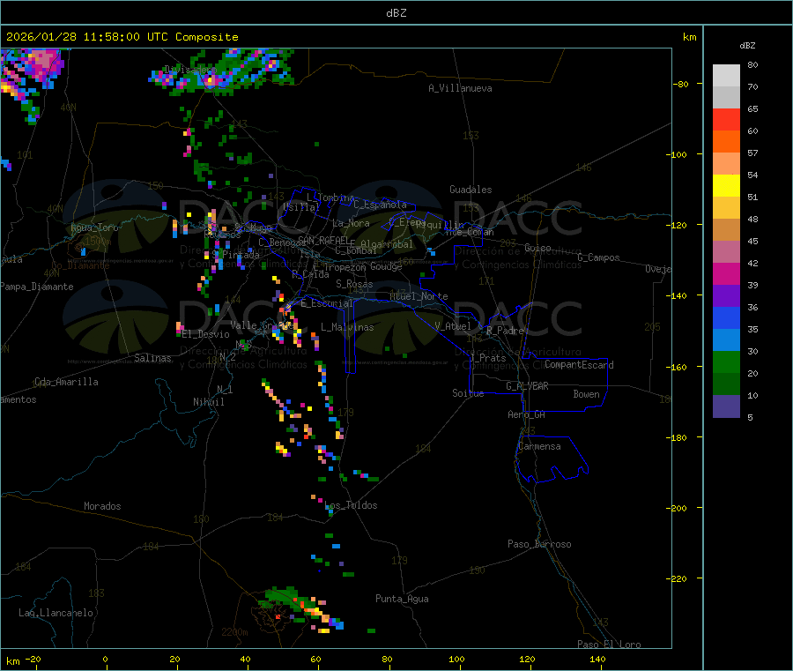Click the Cda_Amarilla map label
Image resolution: width=793 pixels, height=671 pixels.
(x=66, y=382)
